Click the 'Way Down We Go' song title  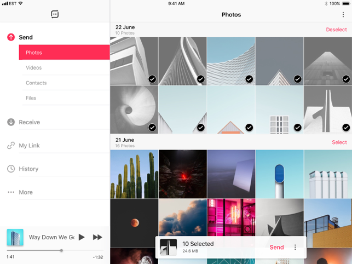pos(51,237)
